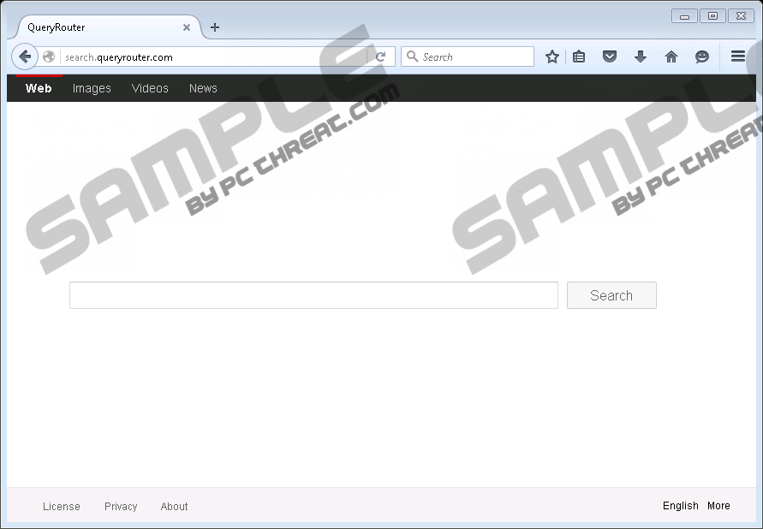The width and height of the screenshot is (763, 529).
Task: Open the Privacy link in footer
Action: tap(121, 507)
